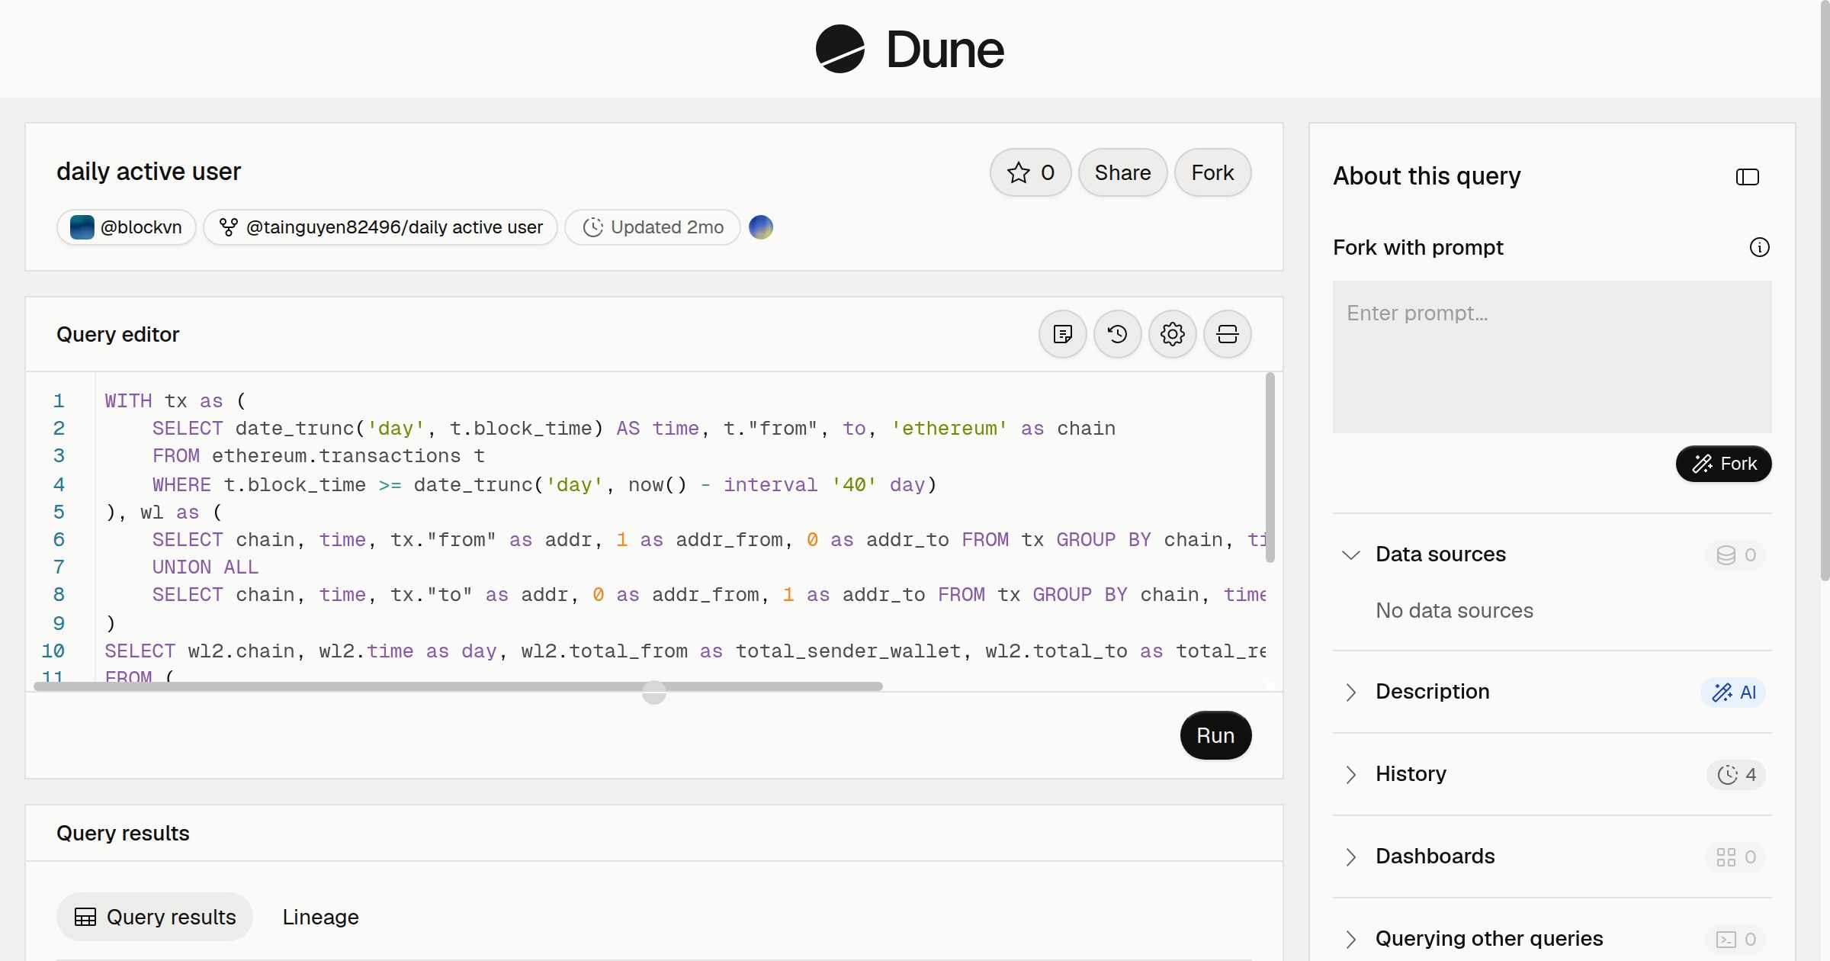The image size is (1830, 961).
Task: Click 'ethereum.transactions' in the code
Action: (336, 456)
